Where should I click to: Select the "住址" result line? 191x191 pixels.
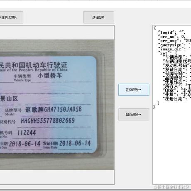click(x=177, y=95)
